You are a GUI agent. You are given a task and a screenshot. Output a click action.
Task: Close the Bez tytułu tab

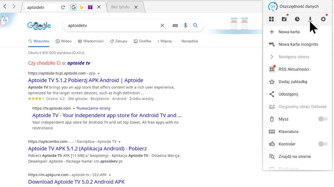136,7
